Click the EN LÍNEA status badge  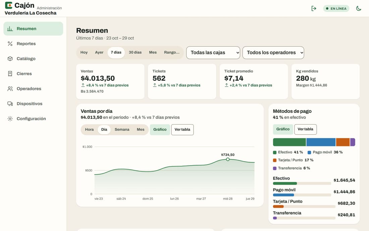pyautogui.click(x=336, y=8)
